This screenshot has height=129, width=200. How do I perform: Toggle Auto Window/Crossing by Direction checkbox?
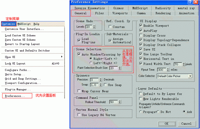tap(79, 54)
